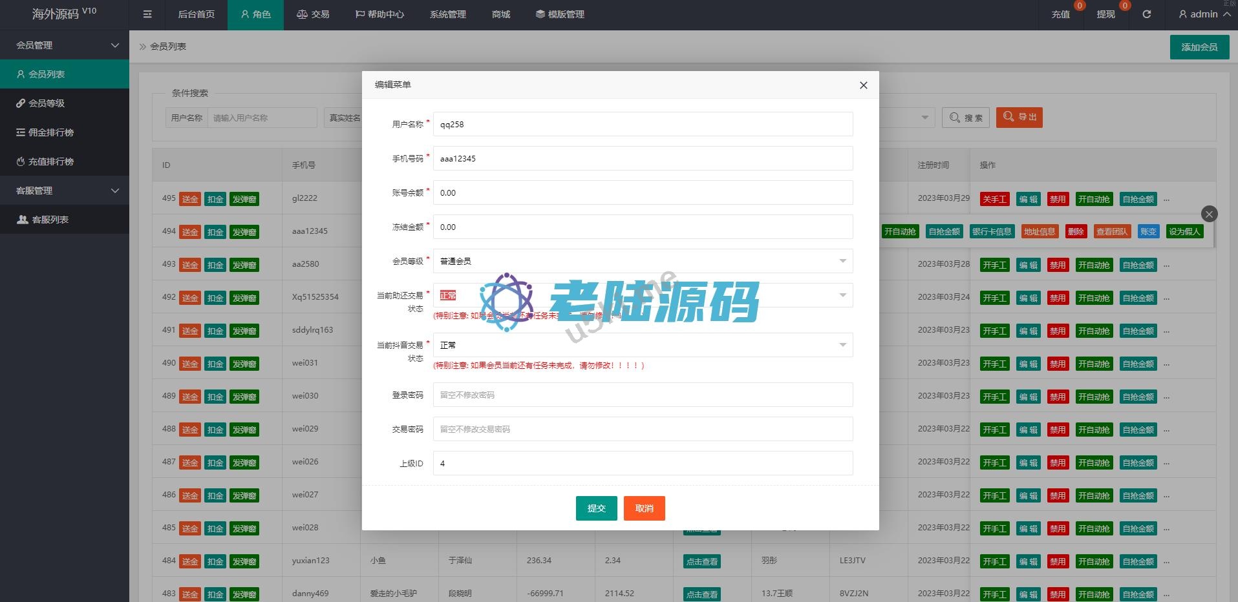The width and height of the screenshot is (1238, 602).
Task: Click the 取消 cancel button
Action: [644, 508]
